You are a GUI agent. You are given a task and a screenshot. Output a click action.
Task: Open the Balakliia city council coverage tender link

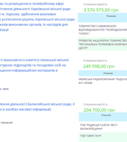pyautogui.click(x=37, y=107)
